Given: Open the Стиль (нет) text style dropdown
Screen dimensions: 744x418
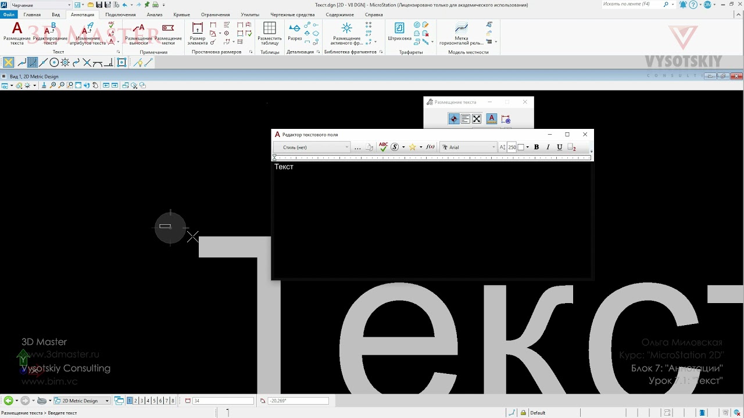Looking at the screenshot, I should pos(312,147).
